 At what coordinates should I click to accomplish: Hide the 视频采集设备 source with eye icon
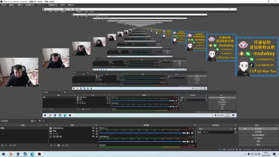tap(93, 128)
